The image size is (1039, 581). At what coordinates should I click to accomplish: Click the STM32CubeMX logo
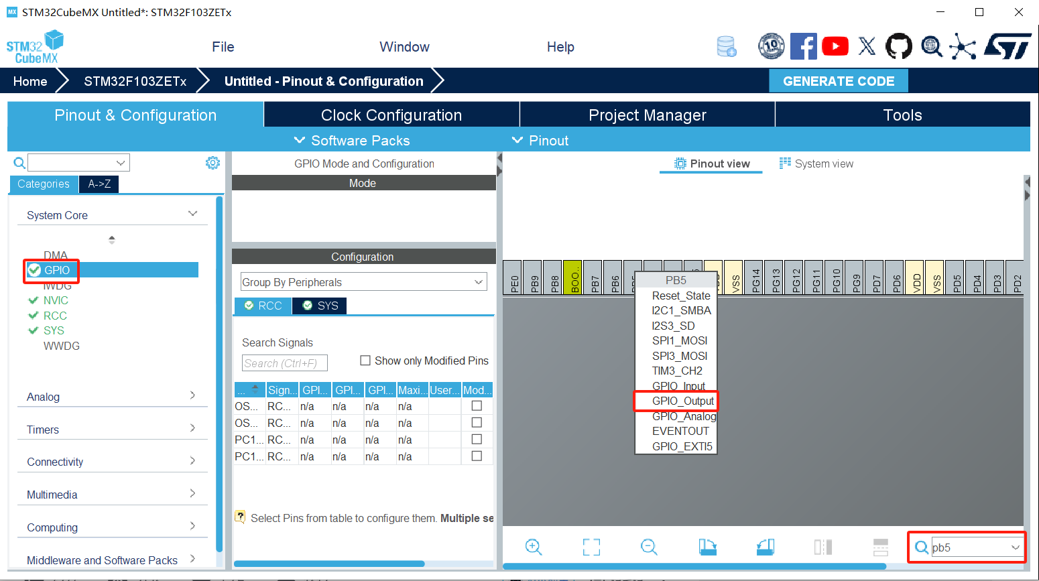tap(35, 47)
